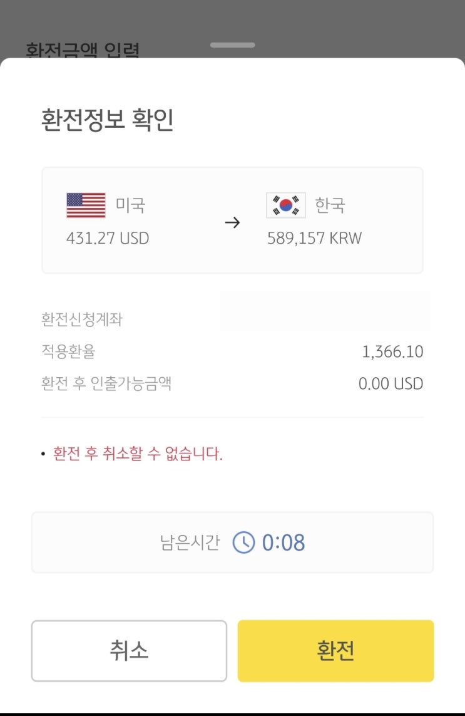The width and height of the screenshot is (465, 716).
Task: Select the 589,157 KRW amount
Action: [x=314, y=239]
